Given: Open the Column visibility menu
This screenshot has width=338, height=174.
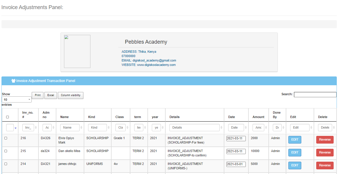Looking at the screenshot, I should coord(70,95).
